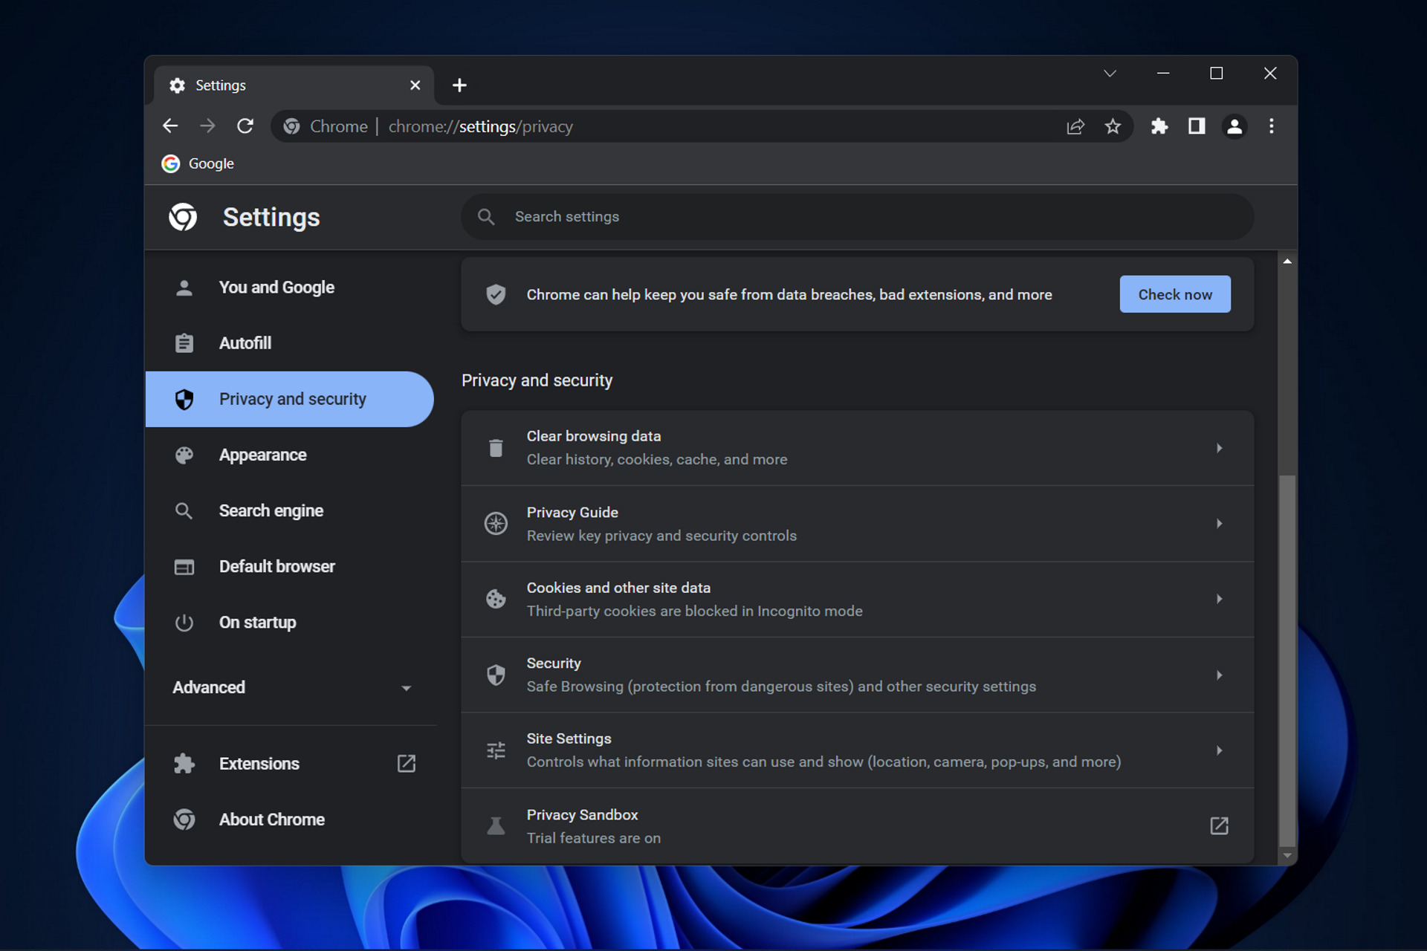1427x951 pixels.
Task: Open the Search engine section
Action: click(x=290, y=510)
